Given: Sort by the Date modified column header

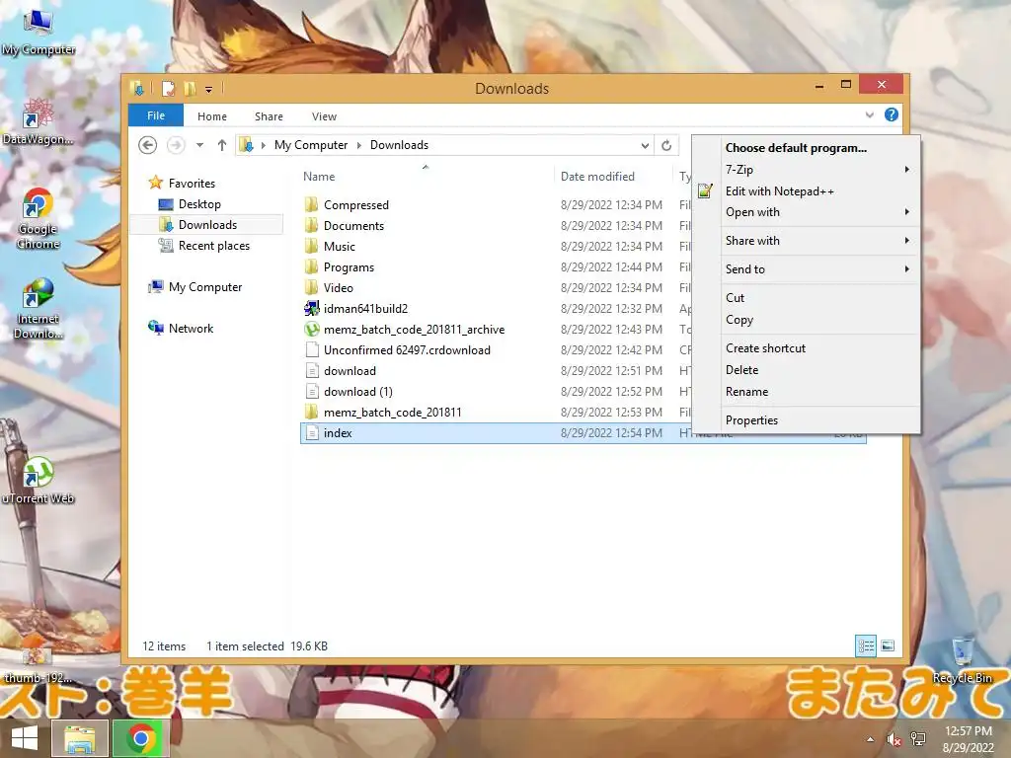Looking at the screenshot, I should (x=597, y=176).
